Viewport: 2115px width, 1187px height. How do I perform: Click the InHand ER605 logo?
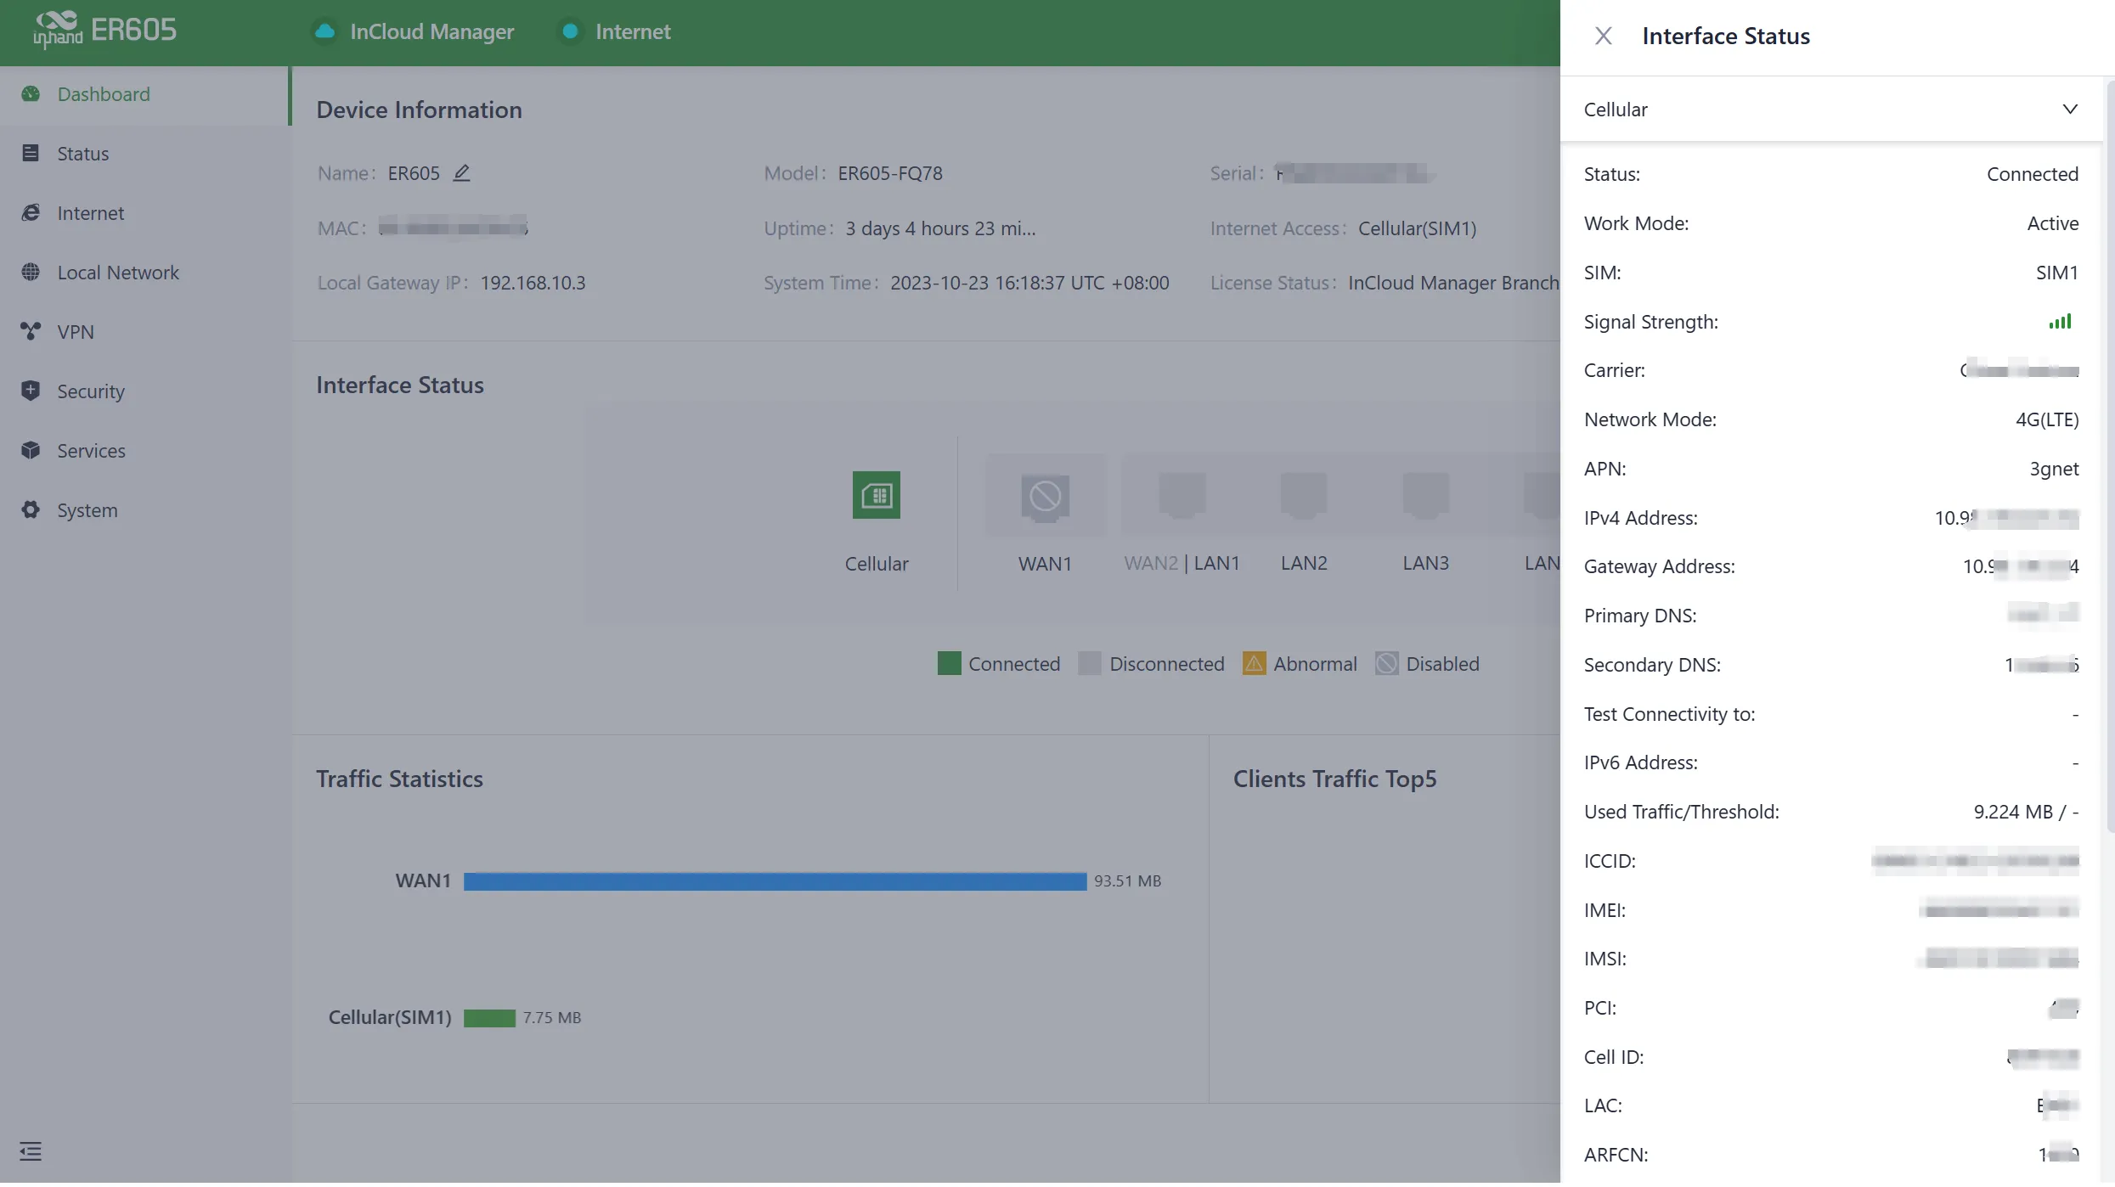[104, 31]
